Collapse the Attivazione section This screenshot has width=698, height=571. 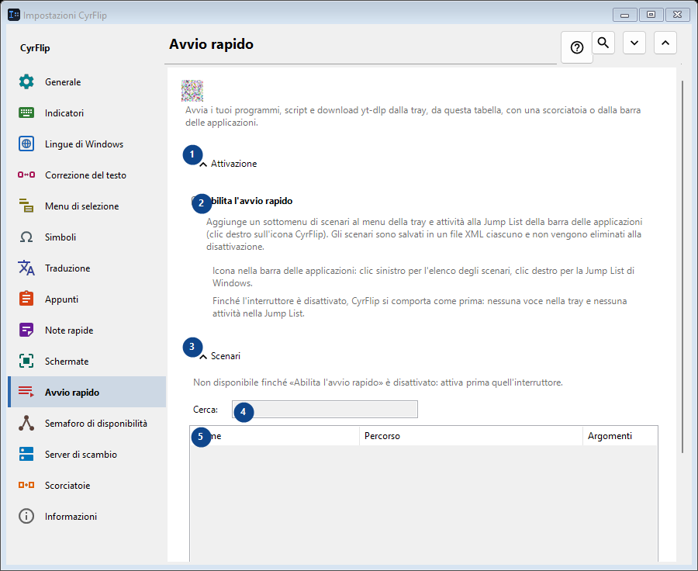pos(228,164)
